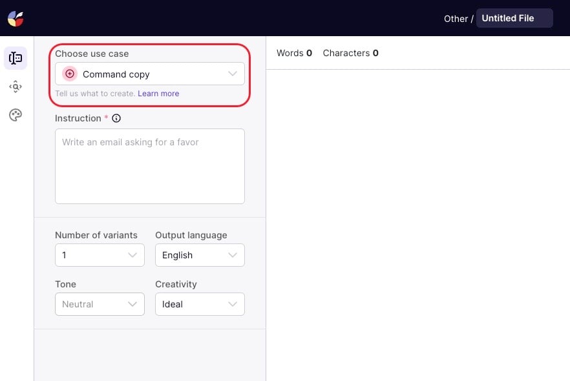Click the Tell us what to create hint
Image resolution: width=570 pixels, height=381 pixels.
click(x=94, y=94)
